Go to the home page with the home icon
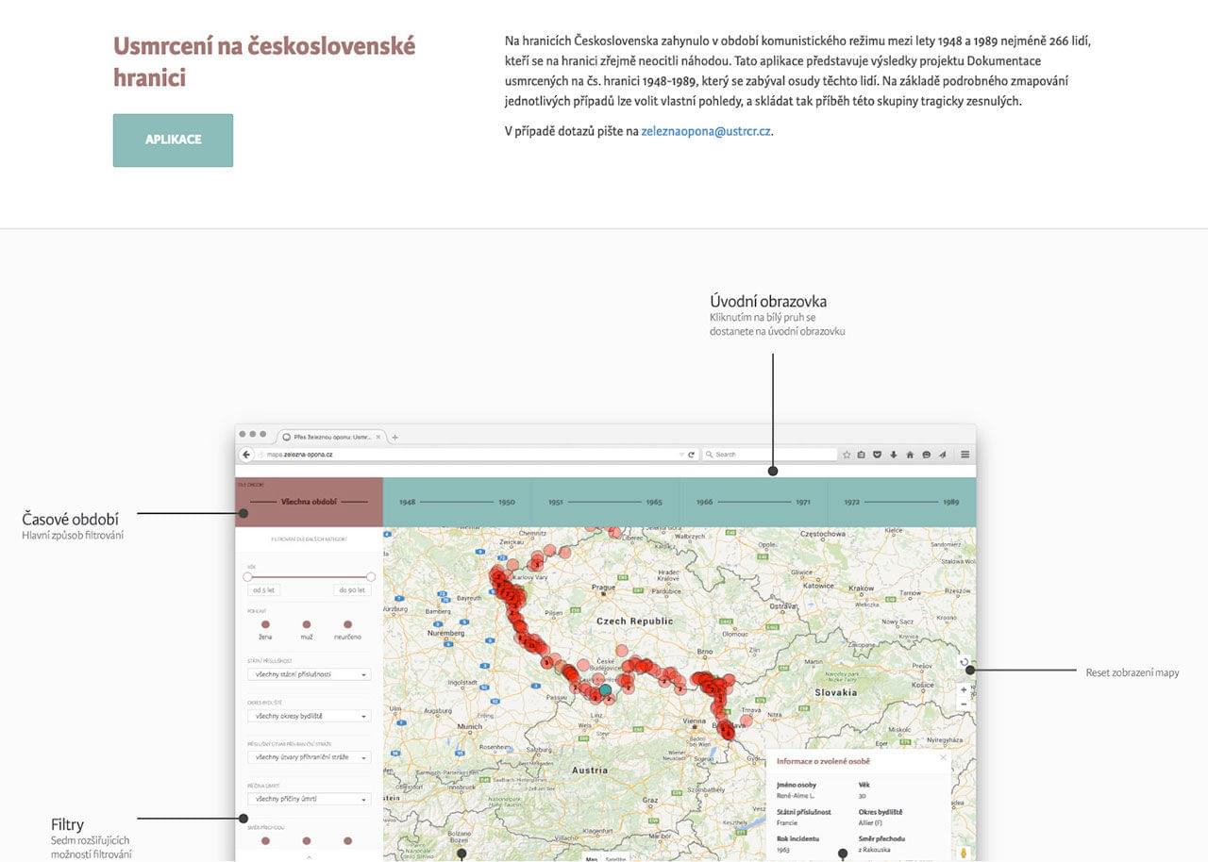This screenshot has width=1208, height=862. pos(910,455)
